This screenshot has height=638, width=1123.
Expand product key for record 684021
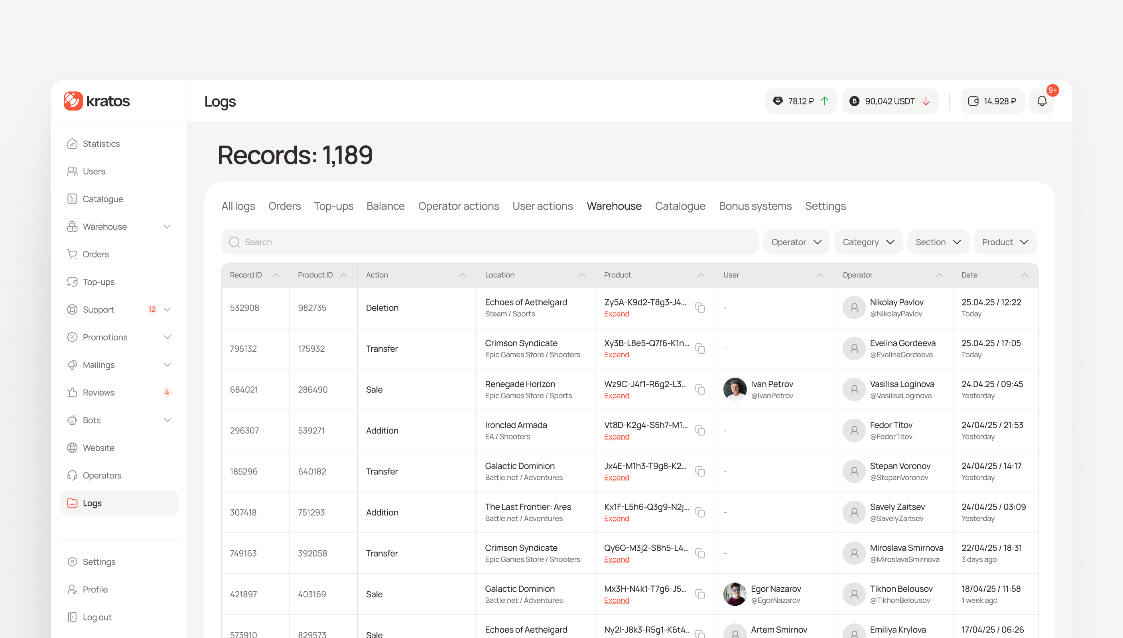tap(616, 396)
